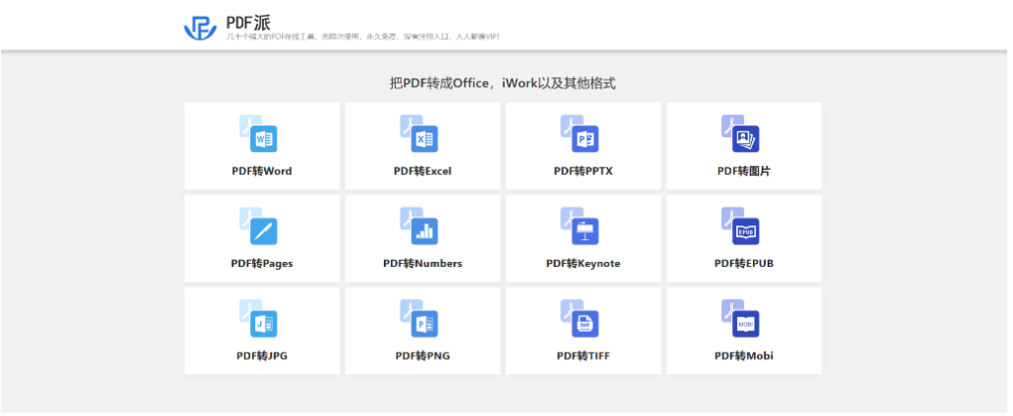Select the PDF转Pages label
Image resolution: width=1013 pixels, height=416 pixels.
[x=261, y=264]
